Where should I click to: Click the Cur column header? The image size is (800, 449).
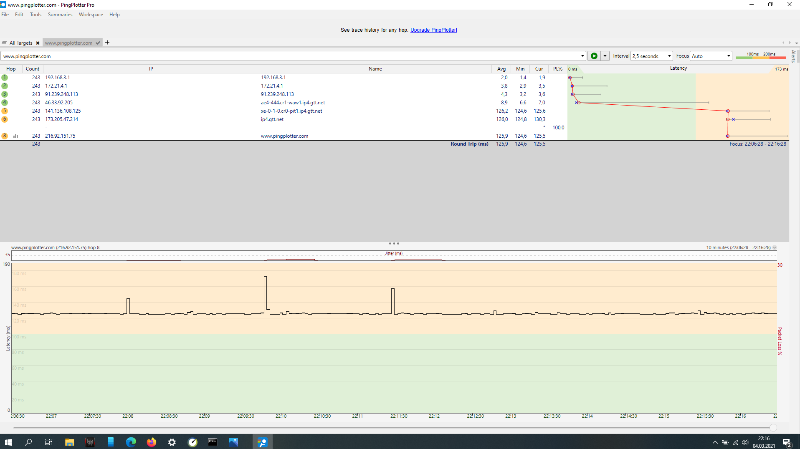pos(539,69)
